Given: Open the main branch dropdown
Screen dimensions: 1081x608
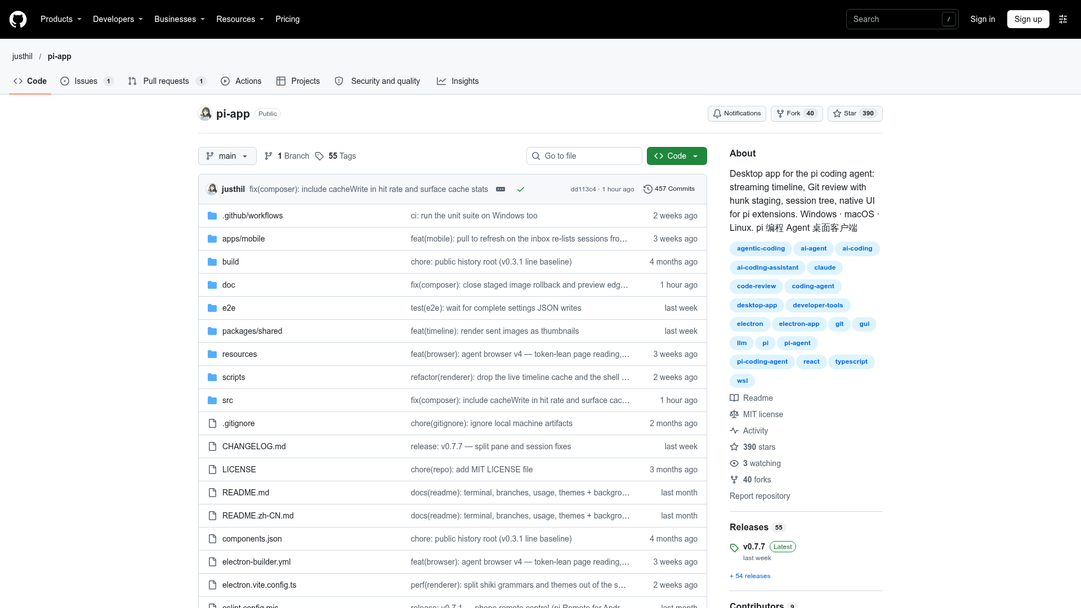Looking at the screenshot, I should coord(227,156).
